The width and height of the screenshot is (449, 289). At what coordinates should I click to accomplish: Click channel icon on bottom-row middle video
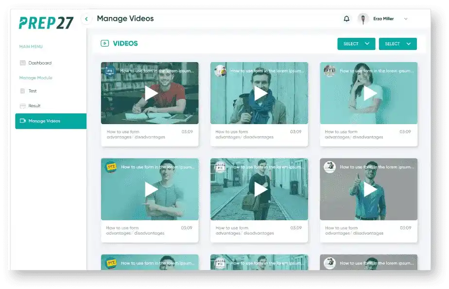click(220, 263)
